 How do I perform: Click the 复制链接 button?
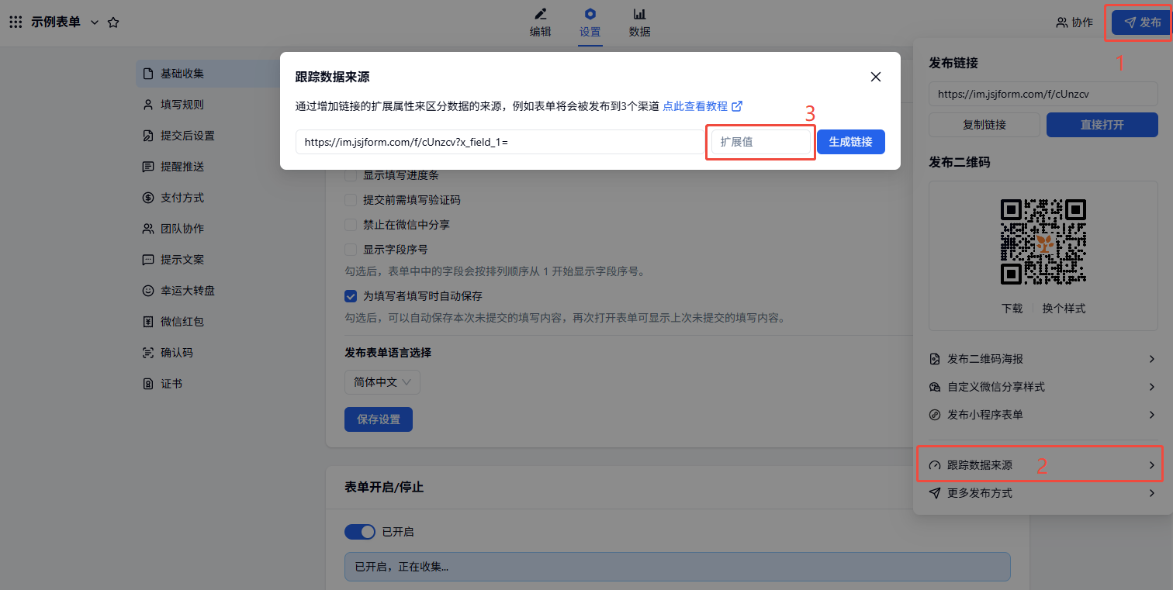tap(984, 125)
